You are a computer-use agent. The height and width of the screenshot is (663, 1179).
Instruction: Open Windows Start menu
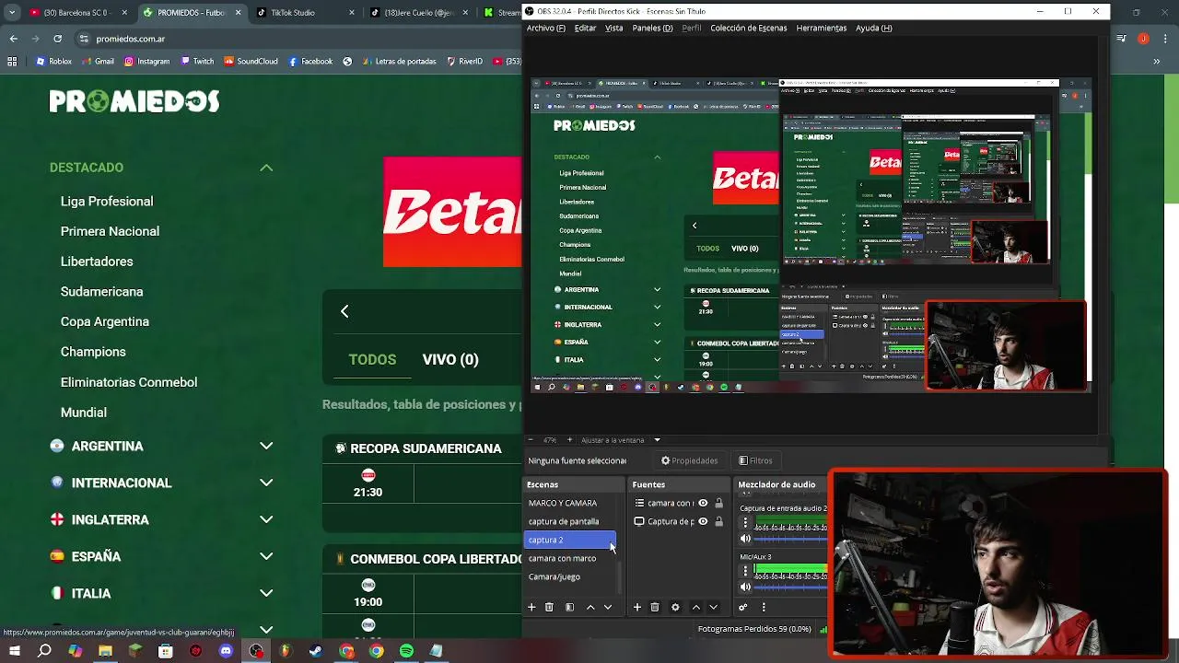pos(15,651)
